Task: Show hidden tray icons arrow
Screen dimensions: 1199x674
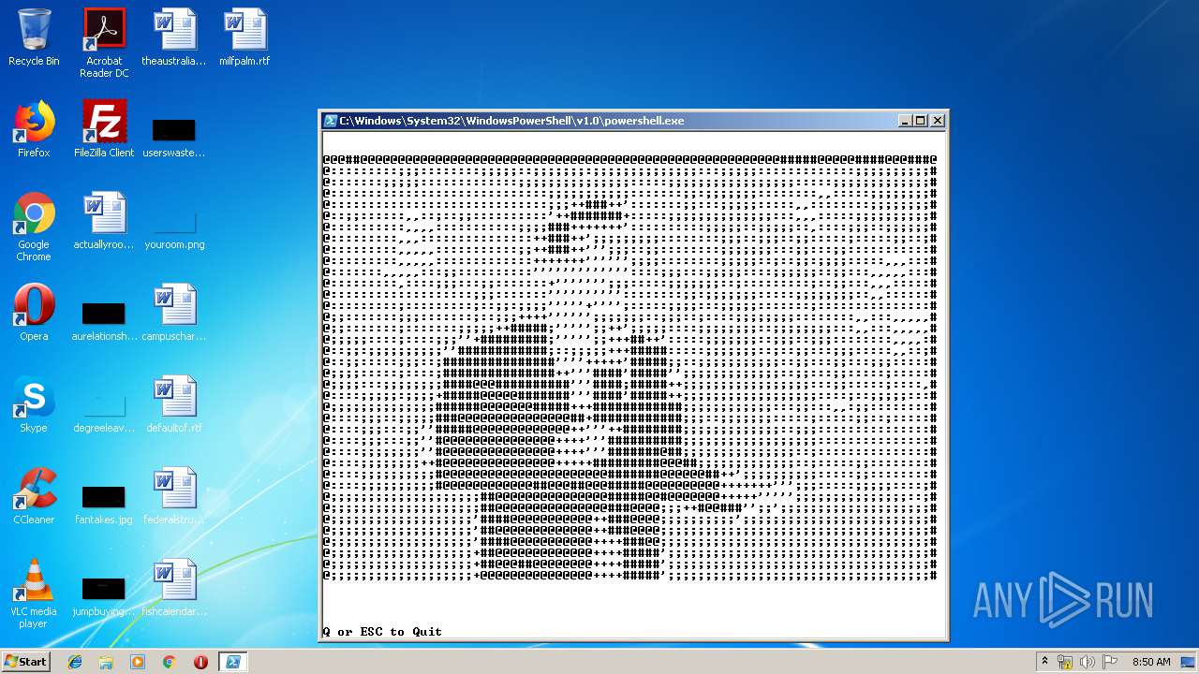Action: tap(1044, 662)
